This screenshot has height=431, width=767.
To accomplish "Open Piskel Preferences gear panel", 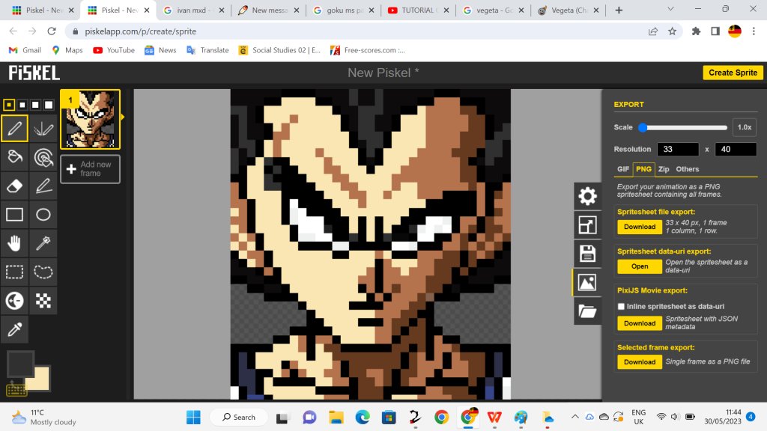I will point(587,197).
